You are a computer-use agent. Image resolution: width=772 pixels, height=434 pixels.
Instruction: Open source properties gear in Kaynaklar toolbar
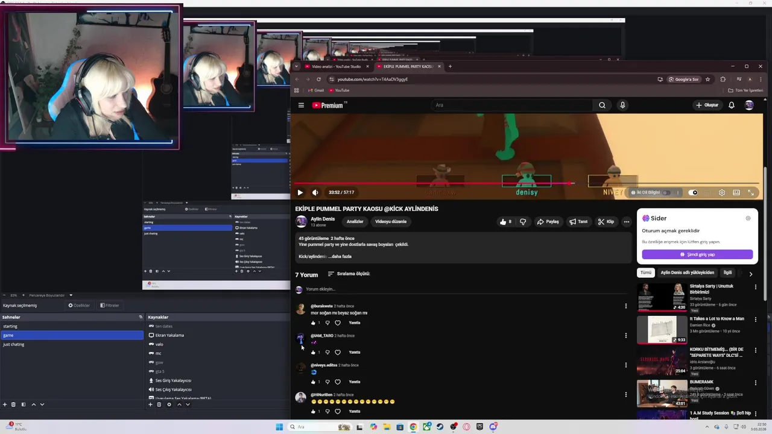169,404
